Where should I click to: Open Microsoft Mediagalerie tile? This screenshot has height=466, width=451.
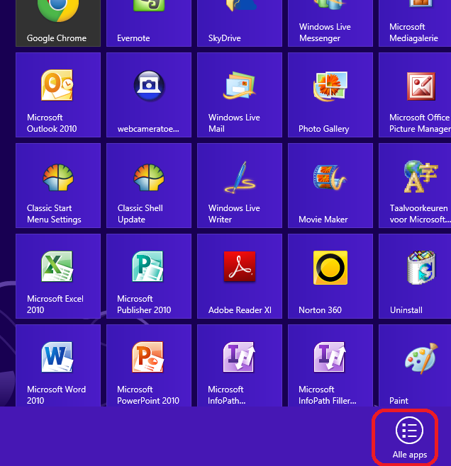click(x=415, y=23)
